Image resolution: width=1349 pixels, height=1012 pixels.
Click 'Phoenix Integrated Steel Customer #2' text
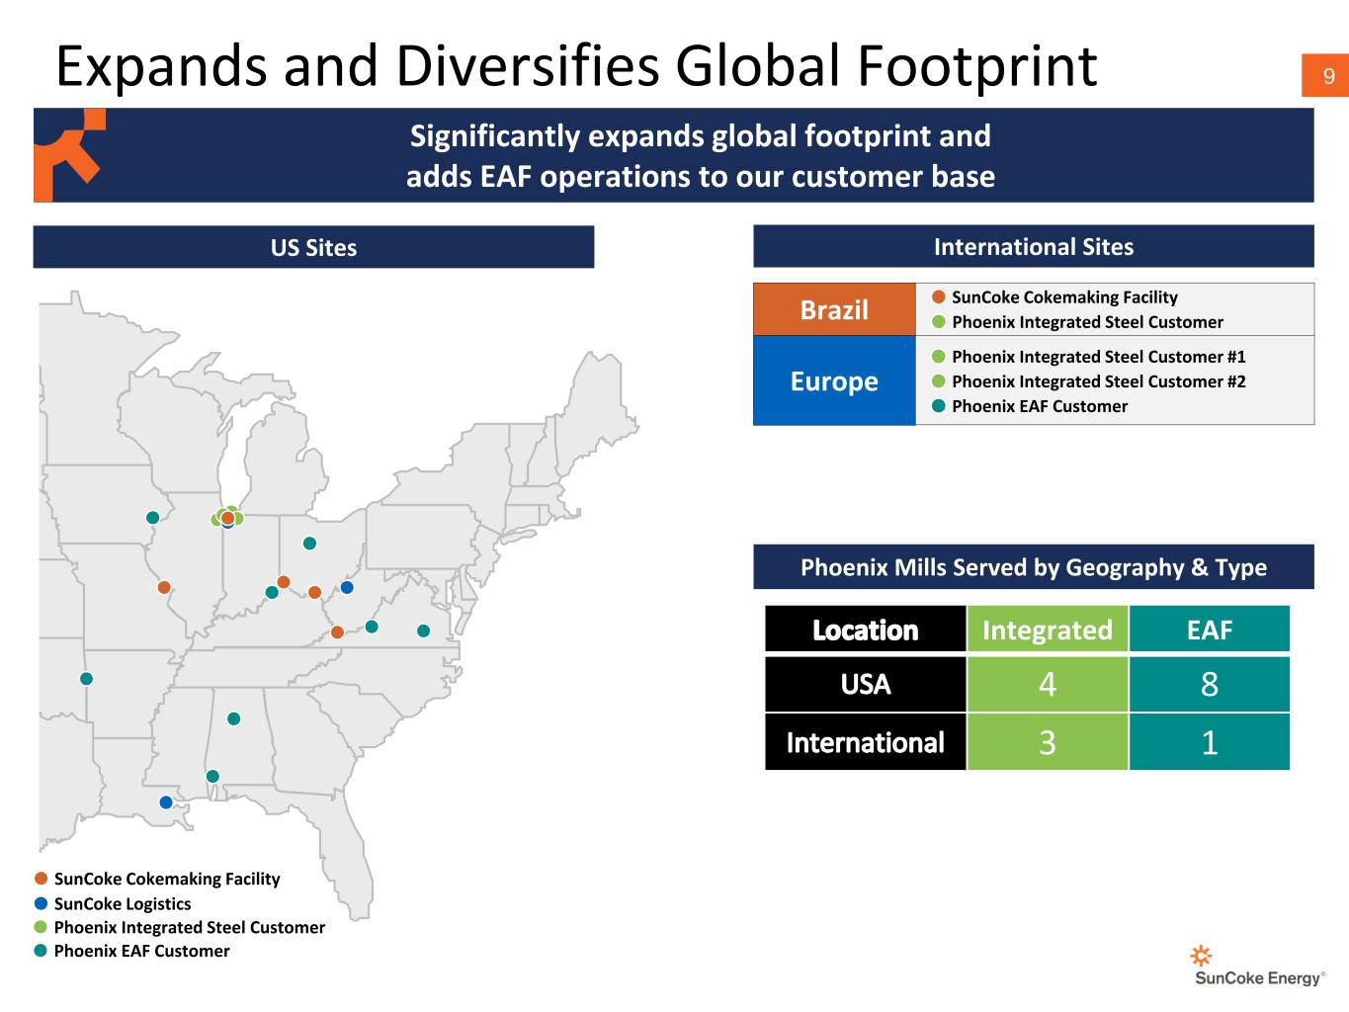pyautogui.click(x=1099, y=381)
